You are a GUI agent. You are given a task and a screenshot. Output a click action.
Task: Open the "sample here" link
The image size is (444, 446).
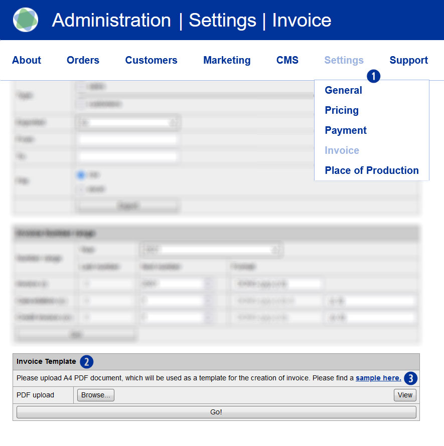378,378
